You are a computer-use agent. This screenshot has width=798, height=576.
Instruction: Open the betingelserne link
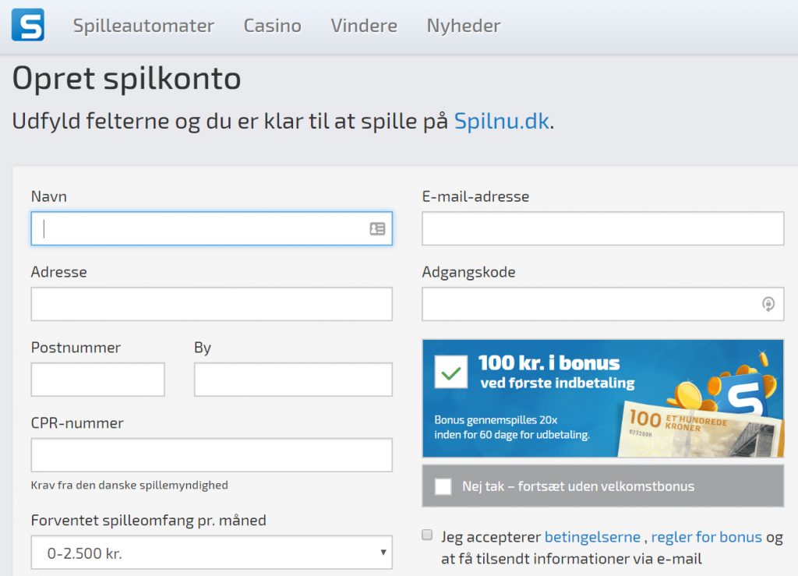pyautogui.click(x=592, y=537)
